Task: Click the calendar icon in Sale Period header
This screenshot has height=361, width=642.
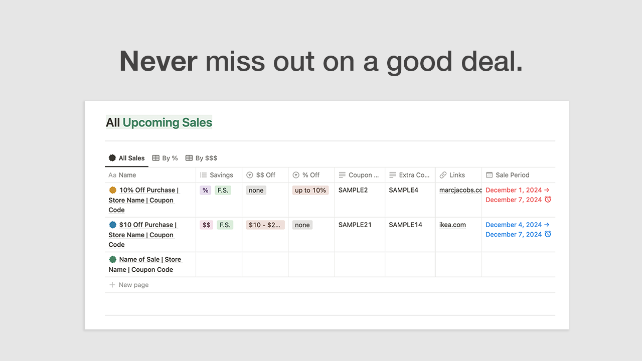Action: 489,175
